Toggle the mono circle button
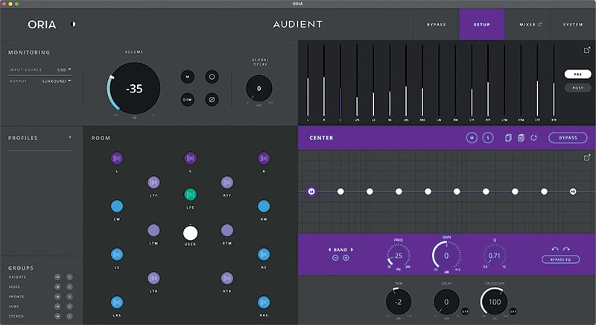 point(212,77)
